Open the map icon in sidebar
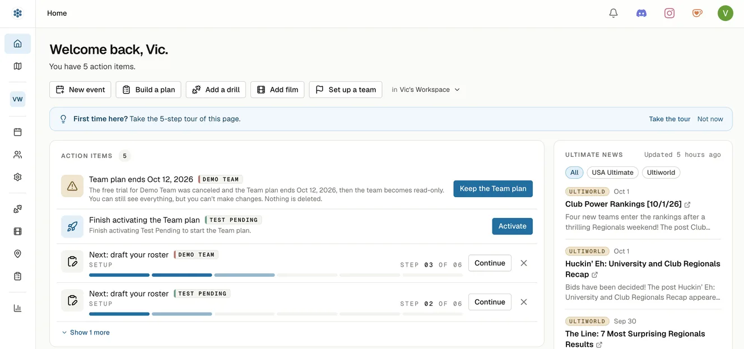Screen dimensions: 744x349 [17, 66]
